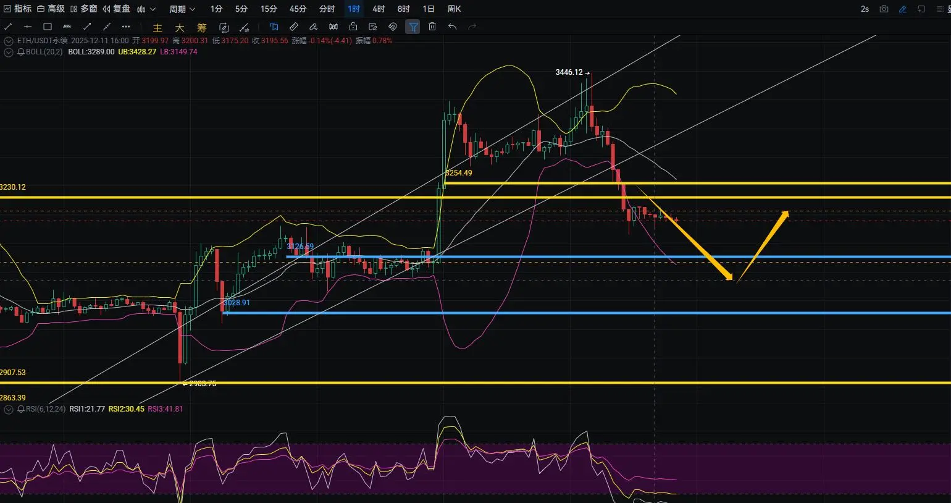Viewport: 951px width, 503px height.
Task: Redo the last undone action
Action: pyautogui.click(x=472, y=27)
